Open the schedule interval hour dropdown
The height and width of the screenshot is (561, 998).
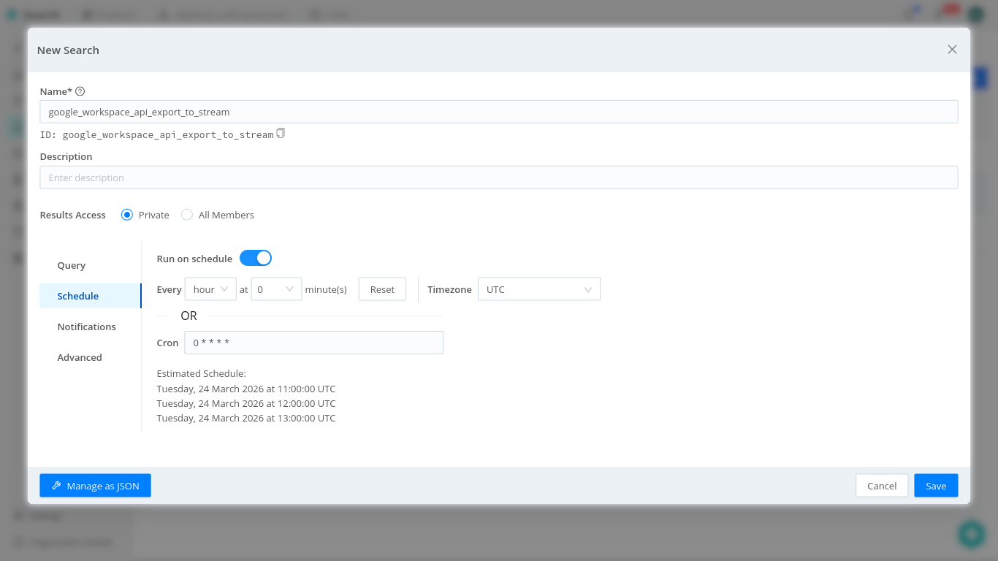210,289
